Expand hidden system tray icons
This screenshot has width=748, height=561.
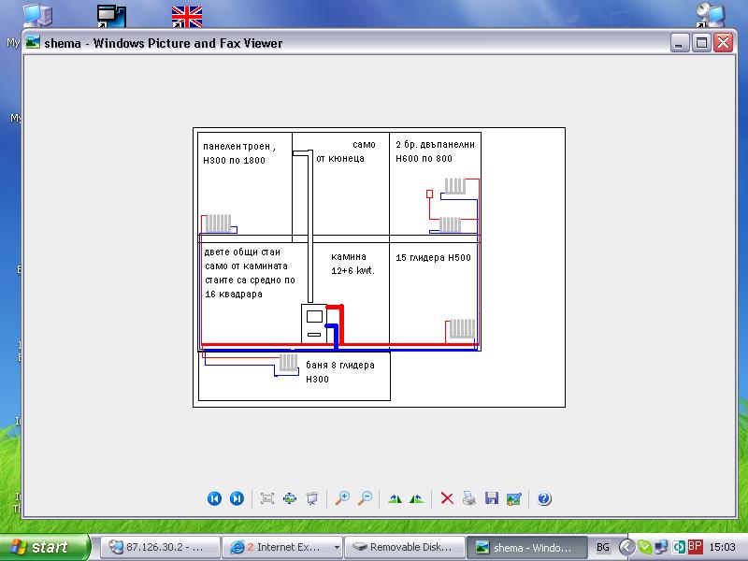[627, 547]
